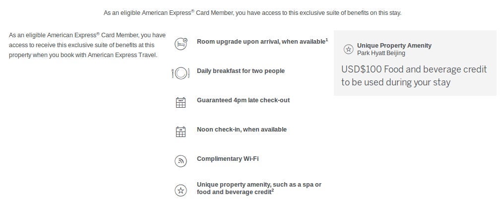Click the left American Express Travel paragraph

87,45
